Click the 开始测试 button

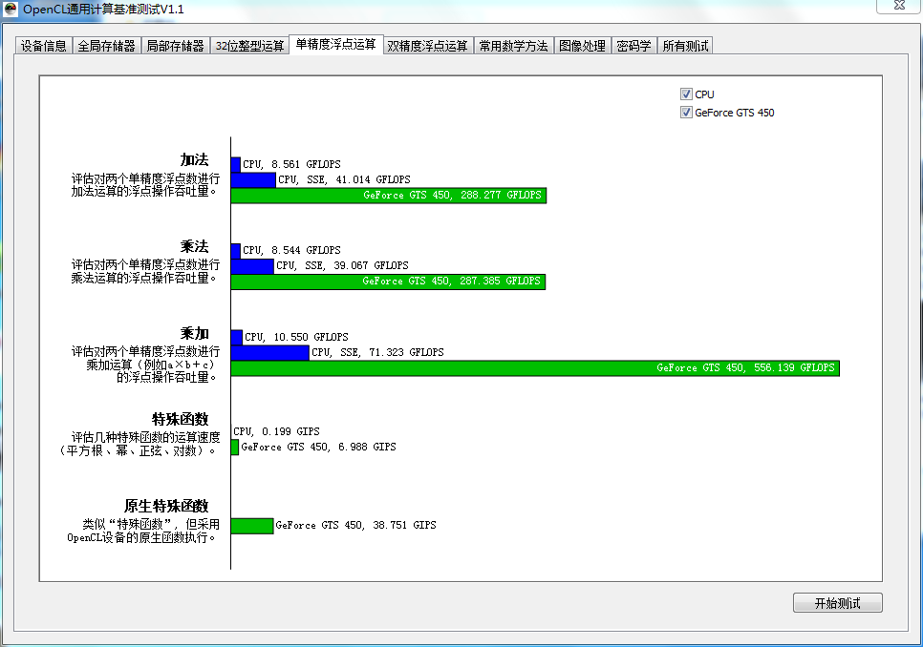[x=838, y=603]
